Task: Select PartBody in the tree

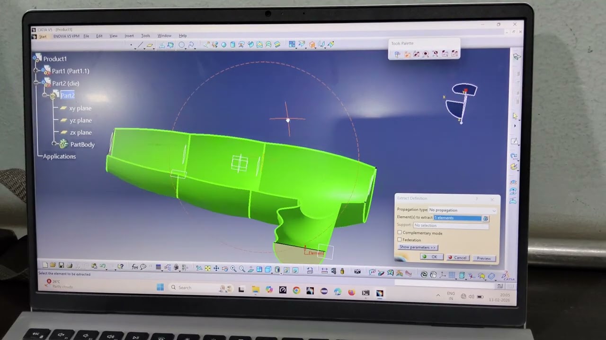Action: click(x=82, y=144)
